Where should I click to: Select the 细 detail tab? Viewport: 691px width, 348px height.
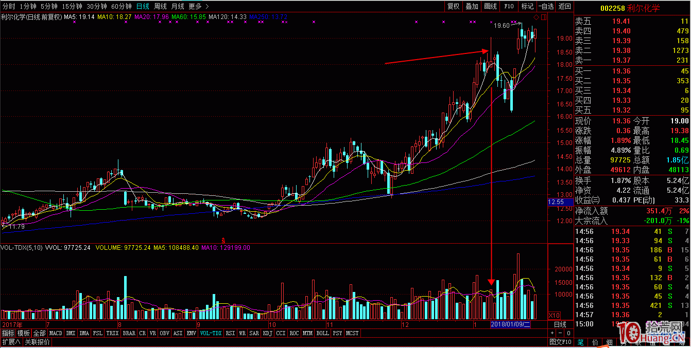click(x=610, y=342)
